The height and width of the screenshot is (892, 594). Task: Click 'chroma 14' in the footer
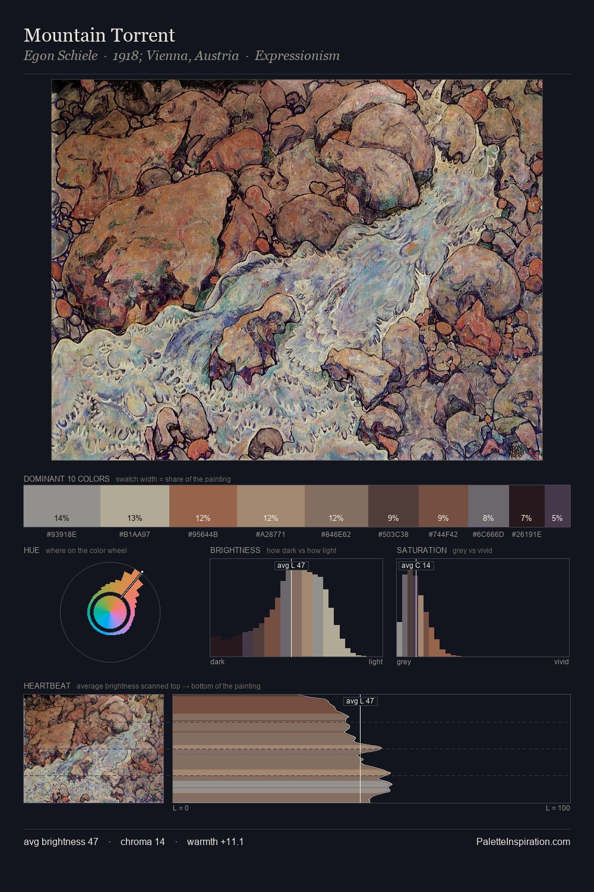pos(143,841)
